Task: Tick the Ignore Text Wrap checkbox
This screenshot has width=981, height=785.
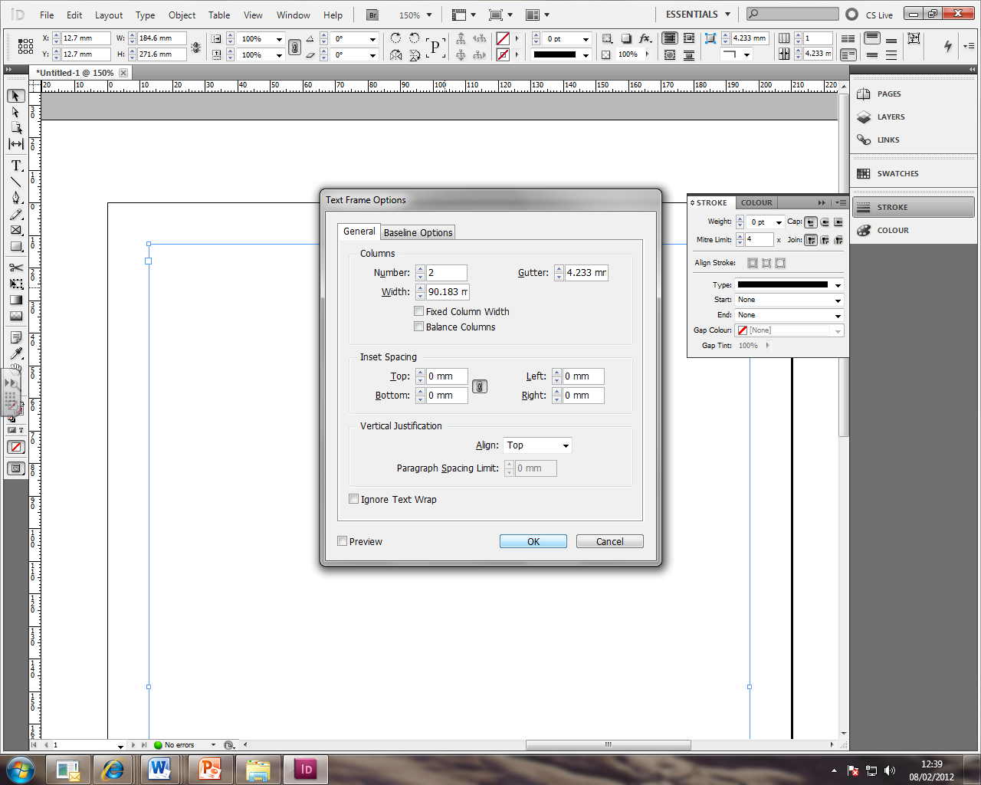Action: coord(353,499)
